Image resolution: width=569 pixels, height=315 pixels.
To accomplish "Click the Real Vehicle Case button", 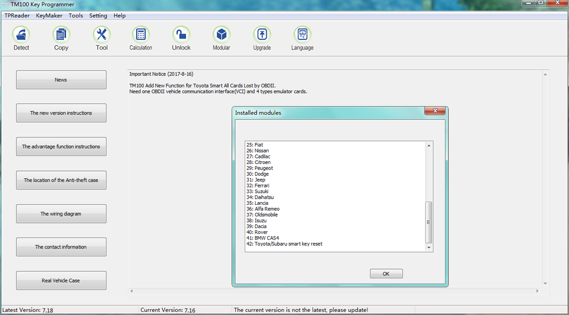I will [x=61, y=280].
